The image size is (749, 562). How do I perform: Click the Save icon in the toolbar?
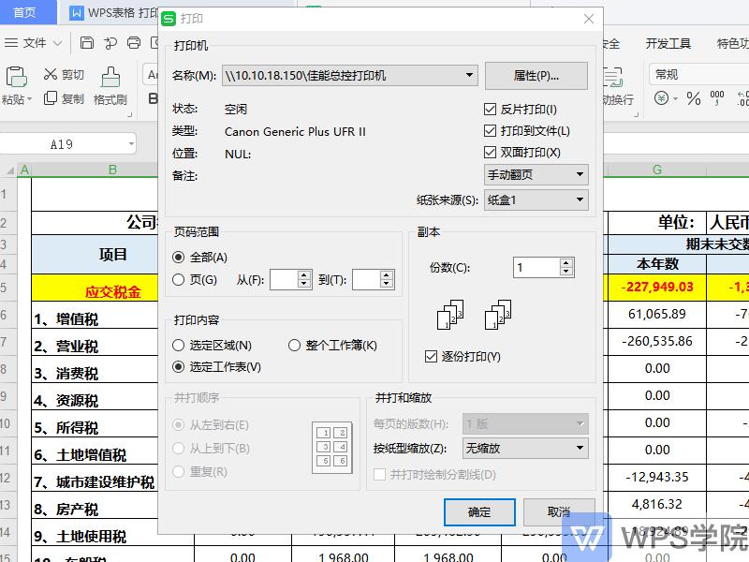87,43
